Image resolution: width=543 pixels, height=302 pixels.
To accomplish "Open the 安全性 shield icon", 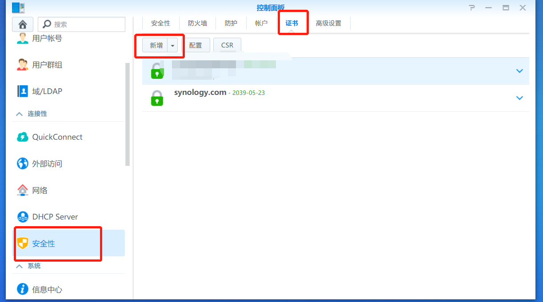I will click(22, 243).
